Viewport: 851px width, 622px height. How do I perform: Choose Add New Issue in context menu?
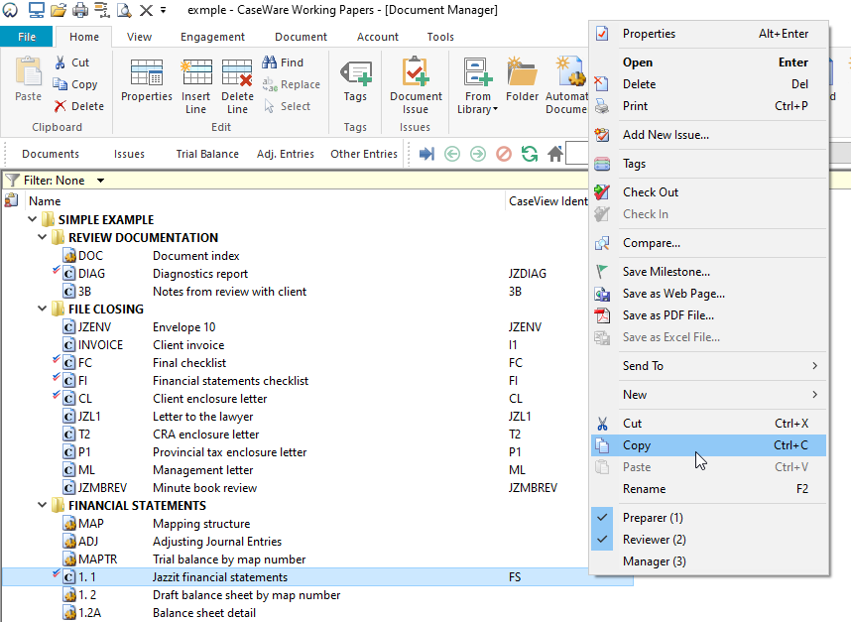point(709,135)
